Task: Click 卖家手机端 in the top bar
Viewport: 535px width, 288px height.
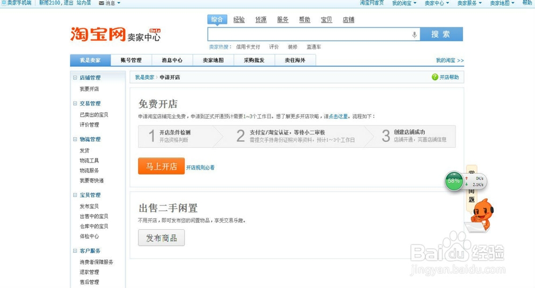Action: coord(19,3)
